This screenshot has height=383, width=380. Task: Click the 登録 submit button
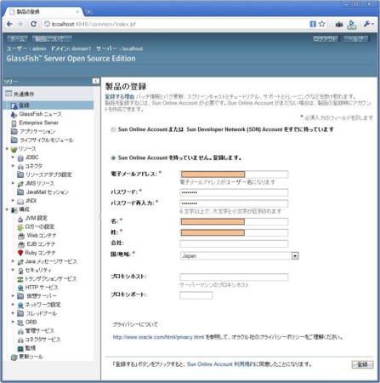point(362,364)
